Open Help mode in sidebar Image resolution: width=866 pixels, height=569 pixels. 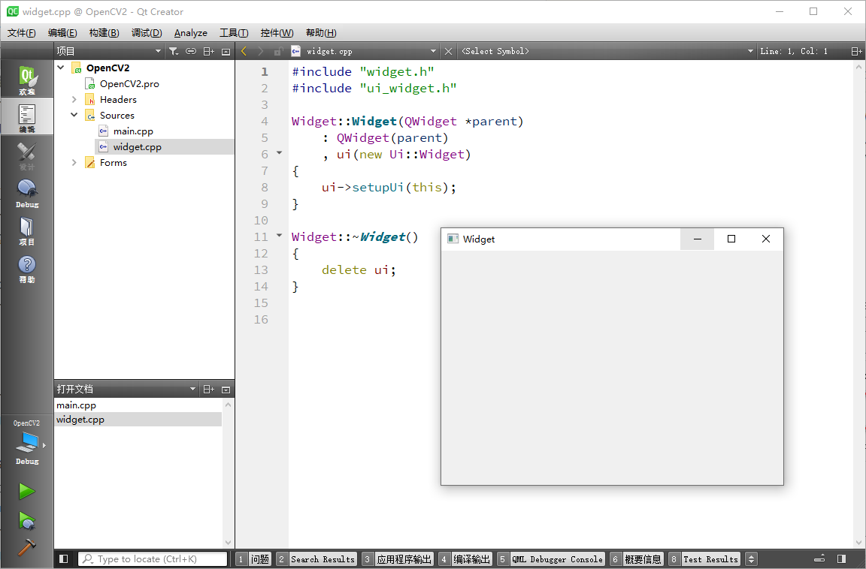click(26, 269)
